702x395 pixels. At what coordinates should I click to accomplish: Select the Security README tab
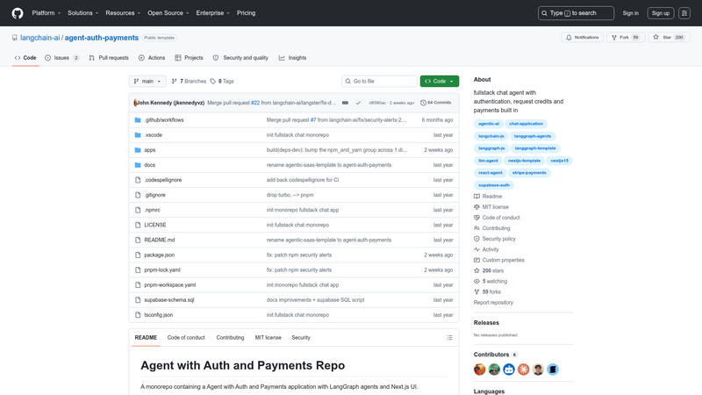coord(301,338)
